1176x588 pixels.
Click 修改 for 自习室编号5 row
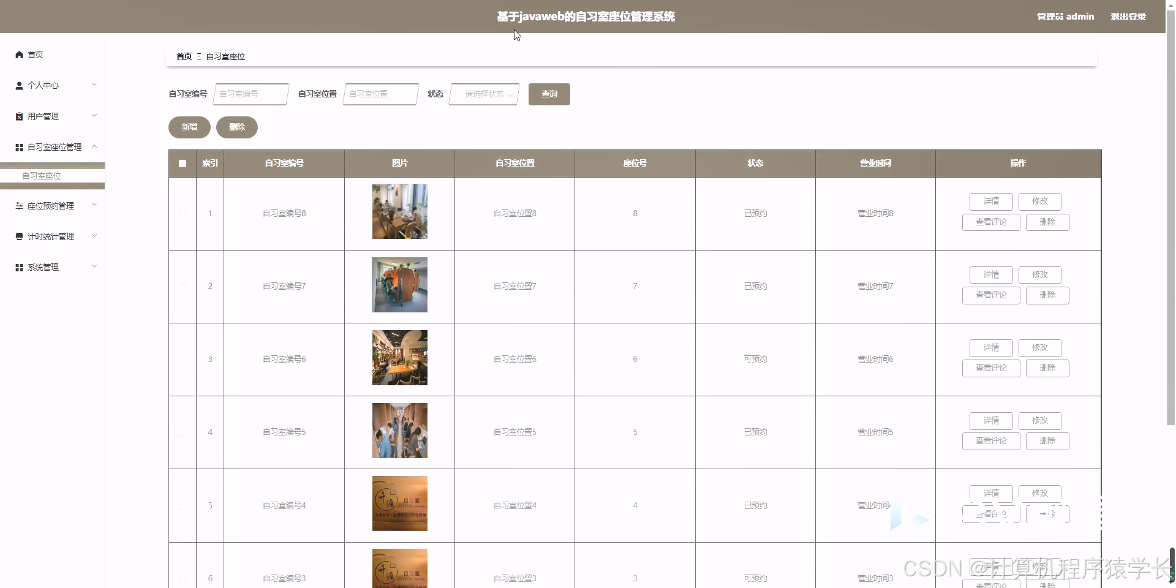click(1040, 421)
